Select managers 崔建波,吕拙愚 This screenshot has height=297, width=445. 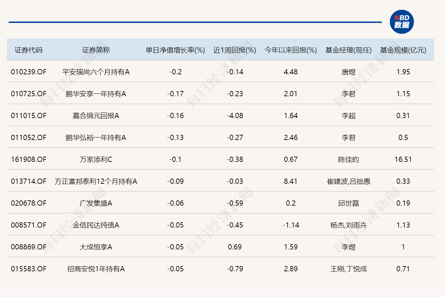click(349, 181)
